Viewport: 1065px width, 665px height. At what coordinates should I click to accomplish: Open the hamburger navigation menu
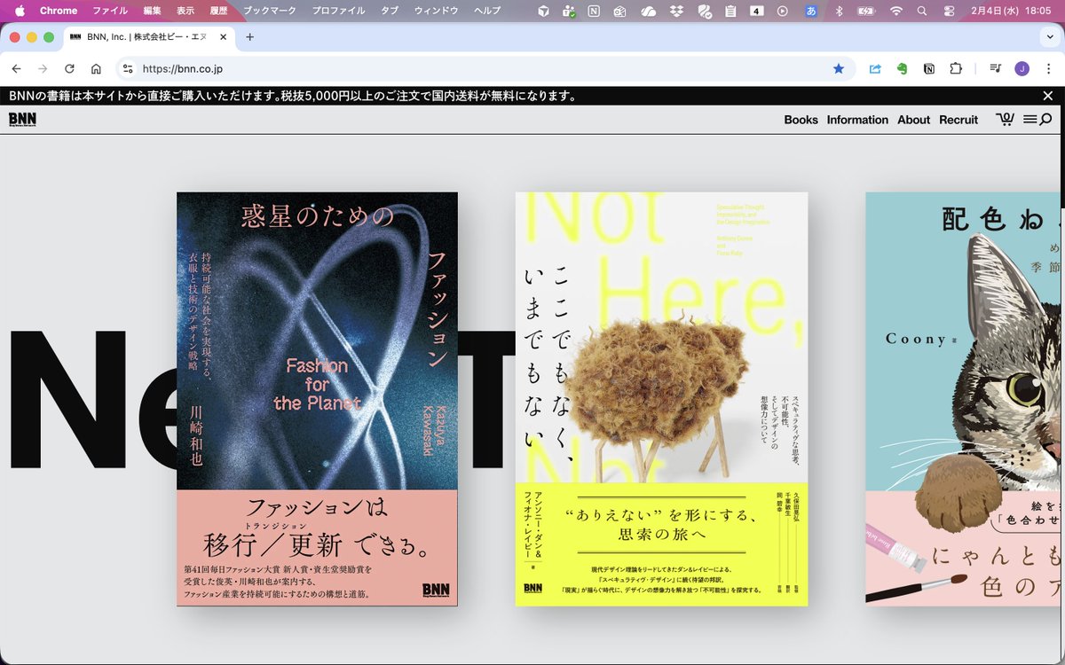point(1029,119)
